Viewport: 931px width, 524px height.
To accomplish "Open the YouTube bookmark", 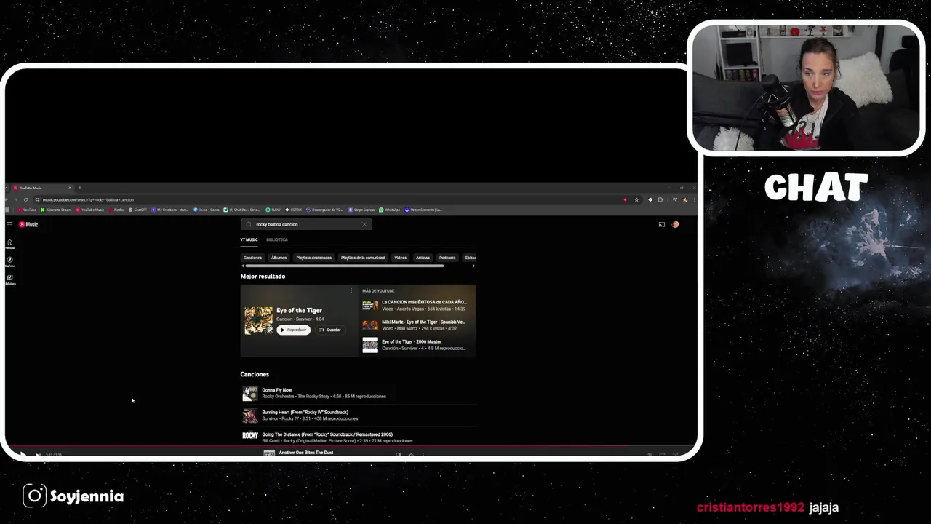I will coord(27,210).
